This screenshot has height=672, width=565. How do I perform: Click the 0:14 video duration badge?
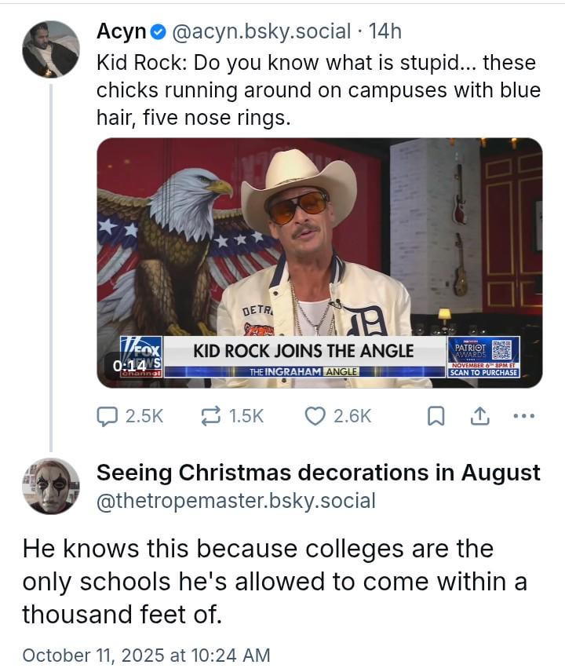pos(129,366)
